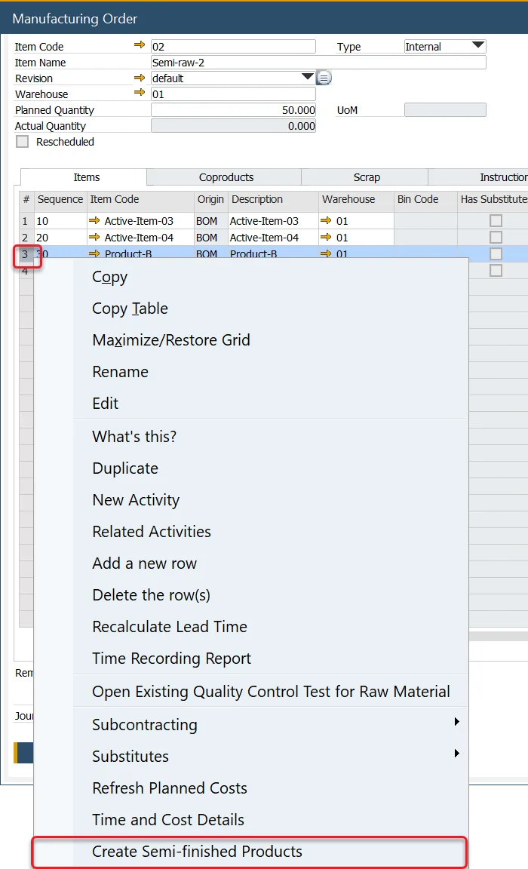
Task: Choose Delete the row(s) from context menu
Action: [151, 595]
